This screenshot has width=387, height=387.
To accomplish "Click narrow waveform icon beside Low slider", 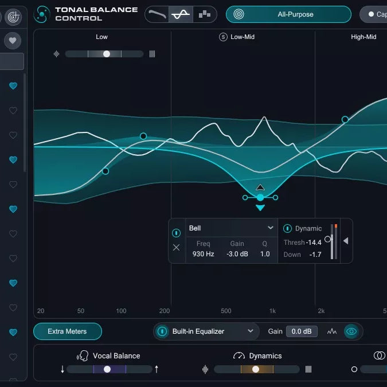I will pos(57,54).
